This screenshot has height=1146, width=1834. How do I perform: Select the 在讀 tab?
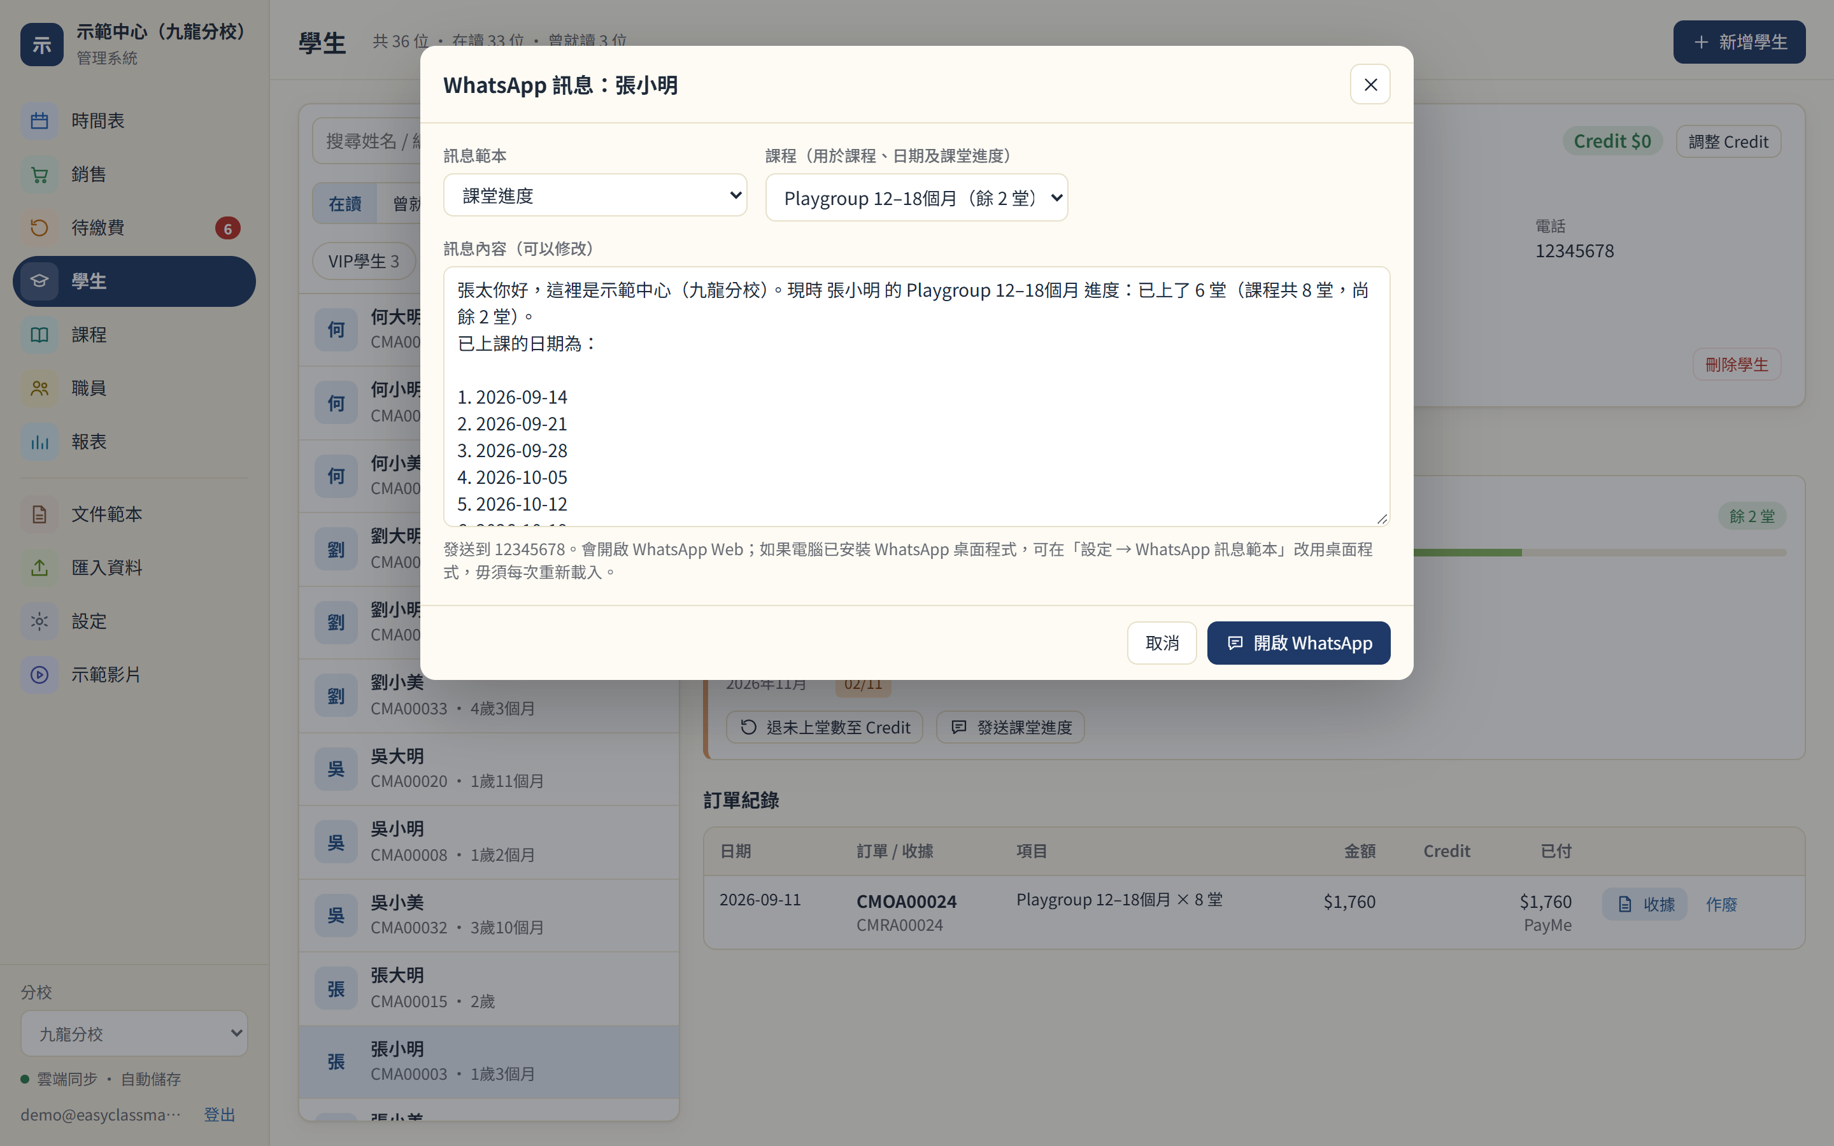pyautogui.click(x=345, y=204)
